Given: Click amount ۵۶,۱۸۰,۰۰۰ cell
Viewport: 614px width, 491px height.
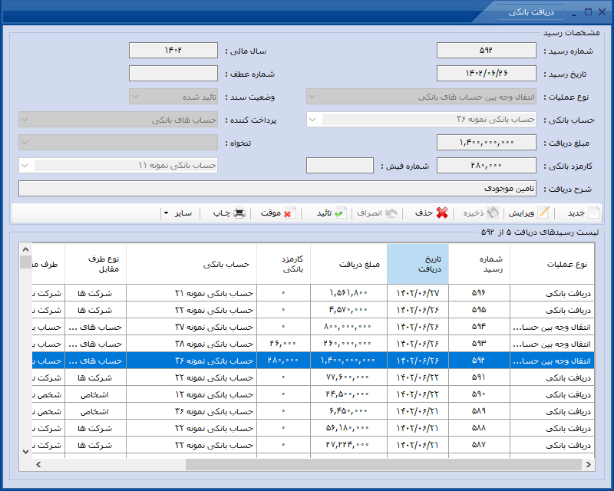Looking at the screenshot, I should pos(349,428).
